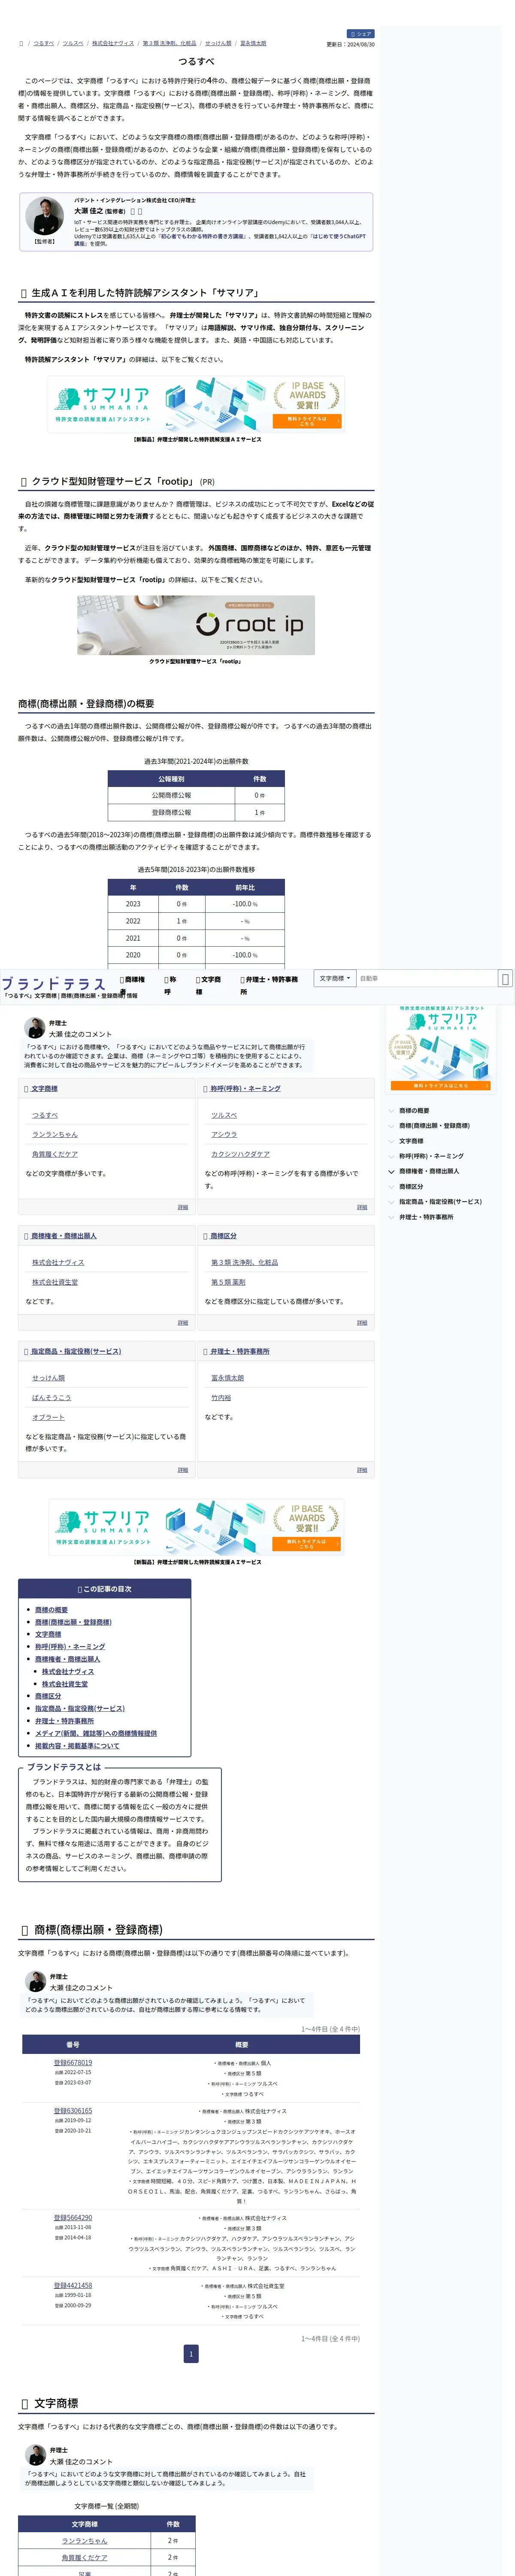Open ツルスベ link in 称呼 card

pyautogui.click(x=224, y=1115)
